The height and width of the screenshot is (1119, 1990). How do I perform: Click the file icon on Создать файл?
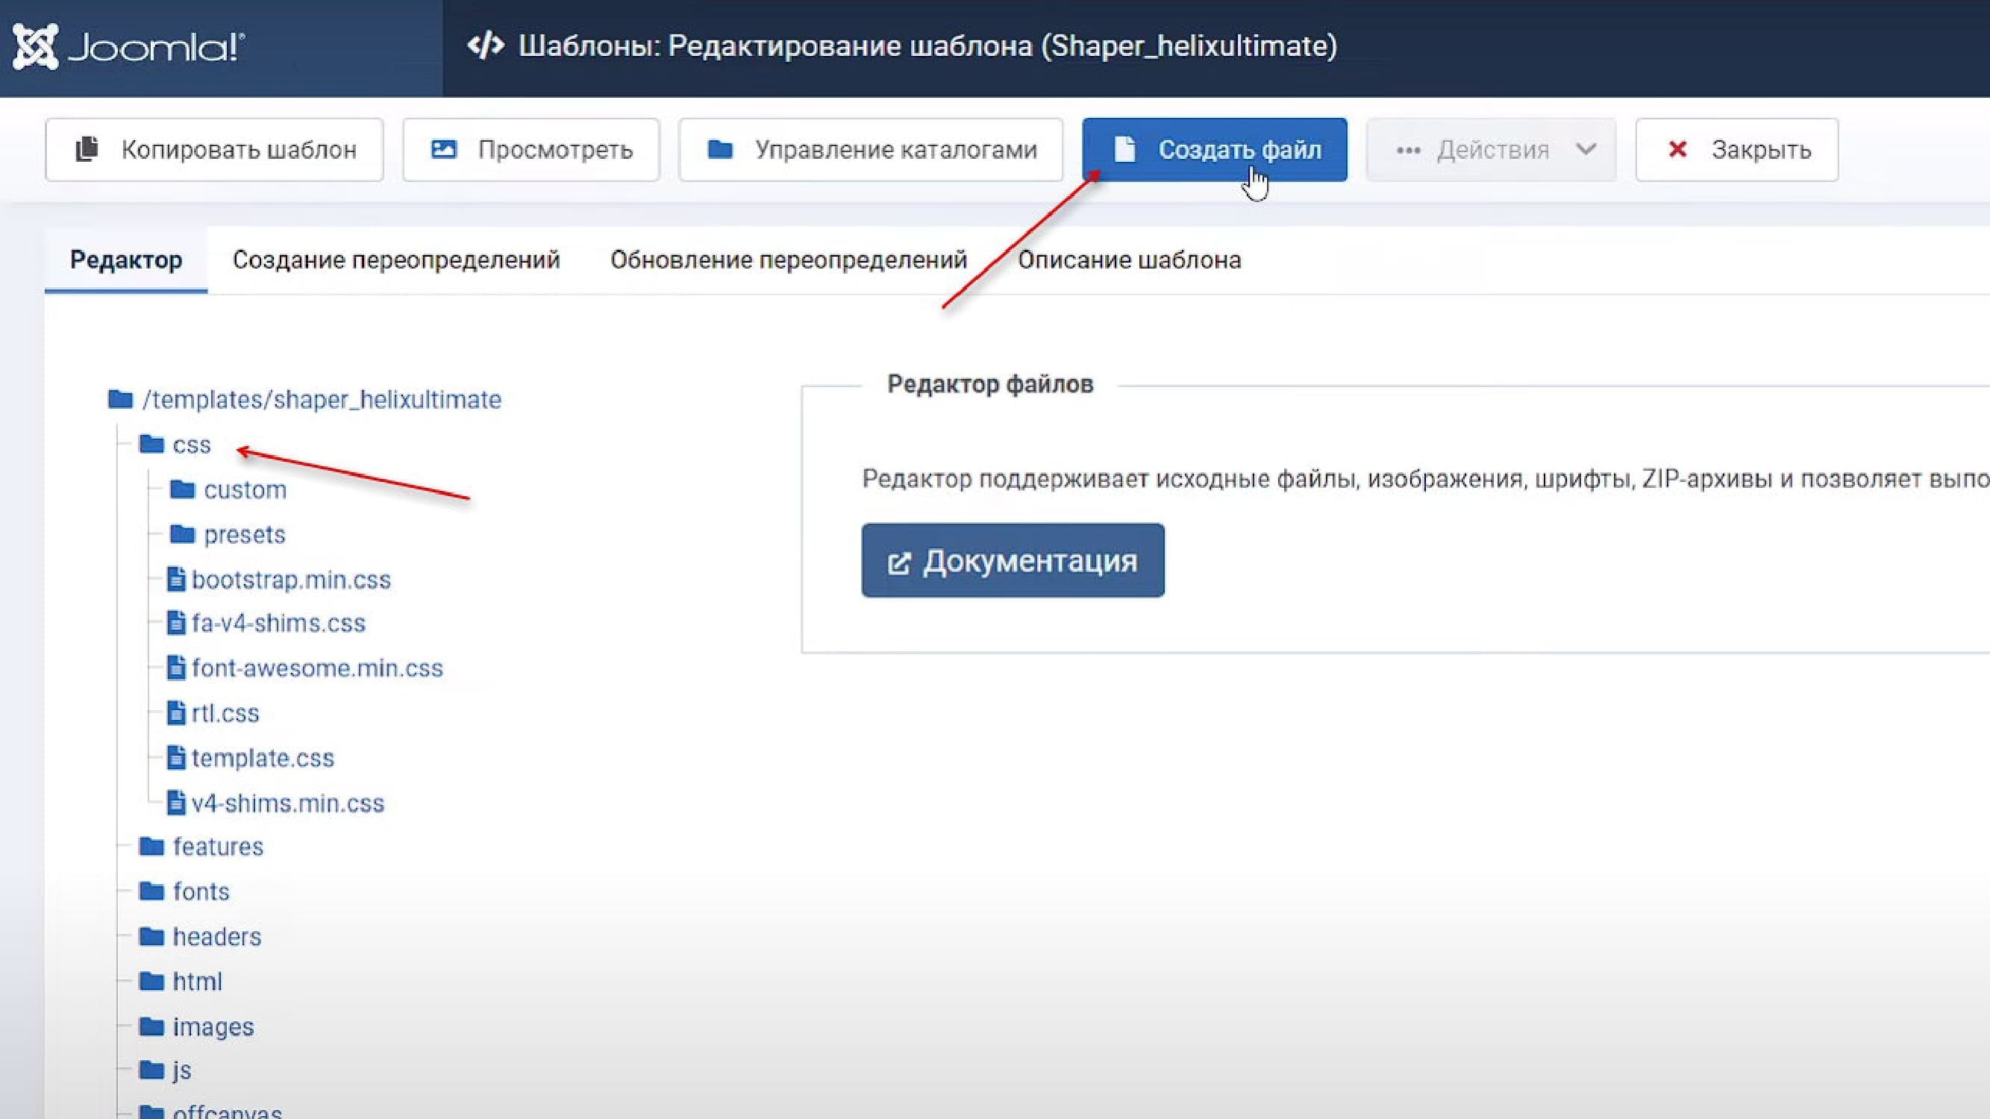(x=1124, y=149)
